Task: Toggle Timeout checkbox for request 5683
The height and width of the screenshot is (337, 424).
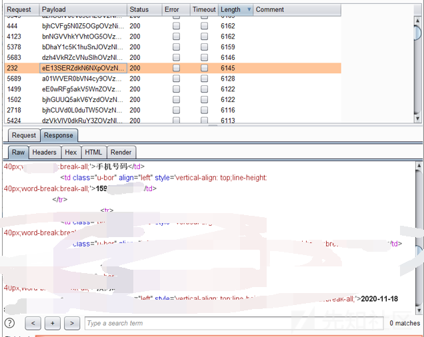Action: click(x=204, y=57)
